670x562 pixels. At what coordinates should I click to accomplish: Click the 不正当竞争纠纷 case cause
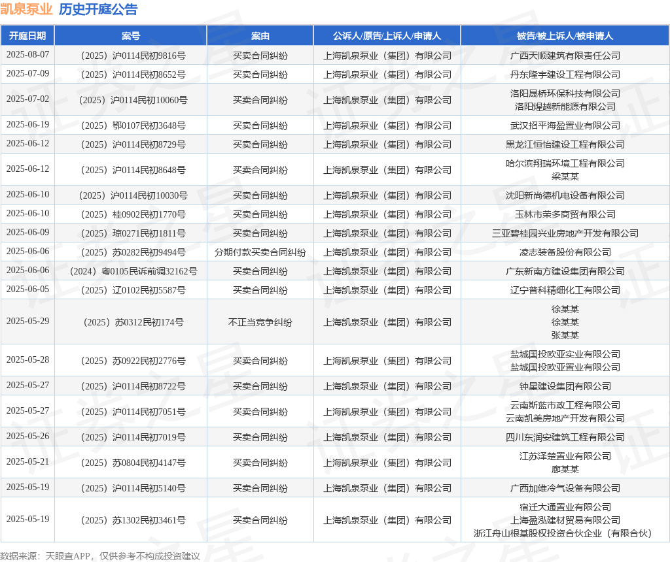(x=260, y=322)
